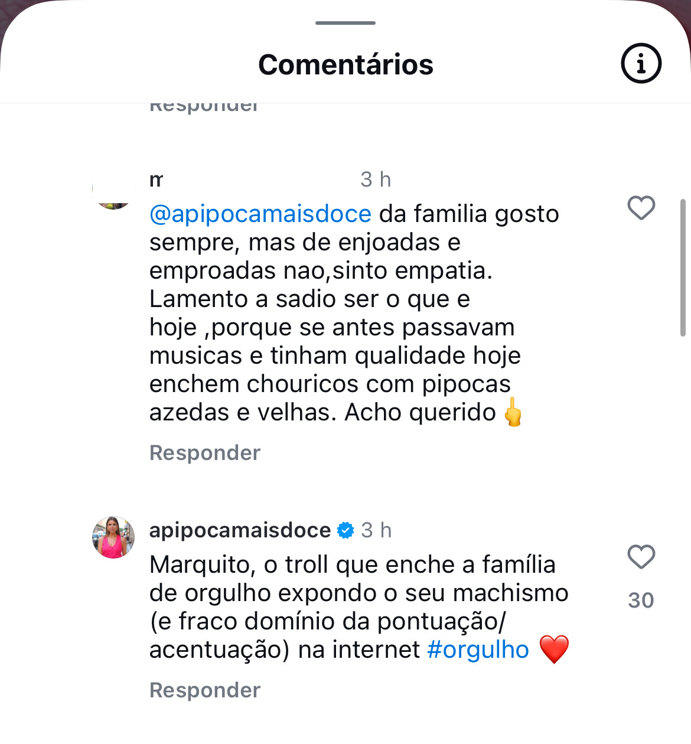This screenshot has height=744, width=691.
Task: Tap the red heart emoji after #orgulho
Action: 554,650
